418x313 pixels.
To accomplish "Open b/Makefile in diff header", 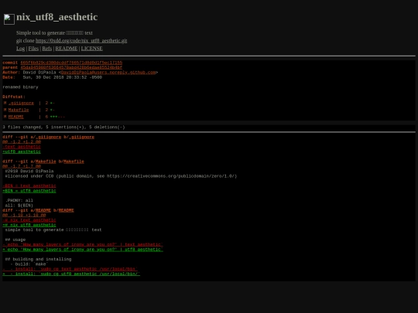I will (74, 162).
